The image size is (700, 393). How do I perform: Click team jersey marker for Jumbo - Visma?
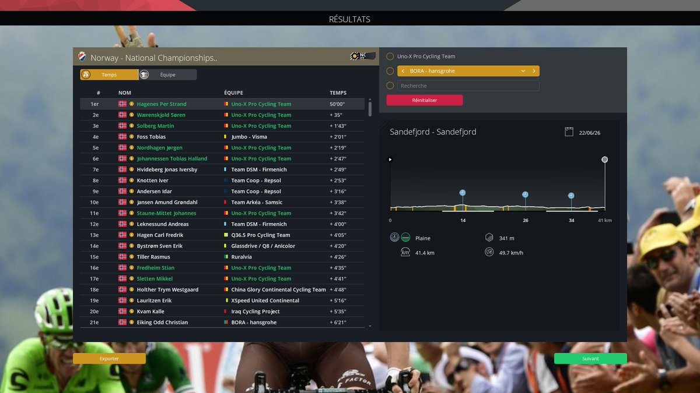tap(225, 137)
